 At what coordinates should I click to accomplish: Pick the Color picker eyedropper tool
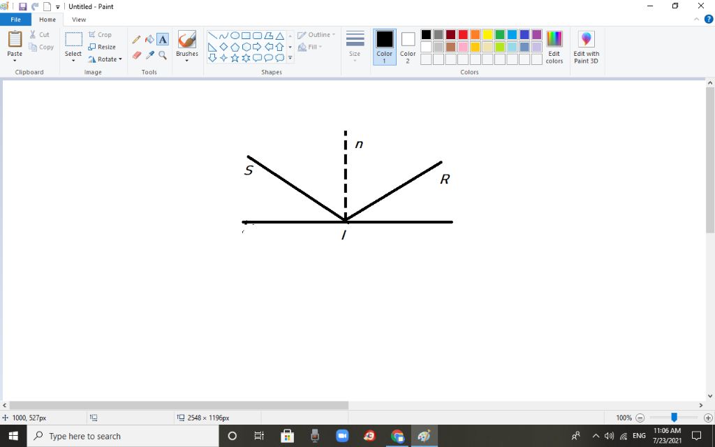pyautogui.click(x=149, y=55)
